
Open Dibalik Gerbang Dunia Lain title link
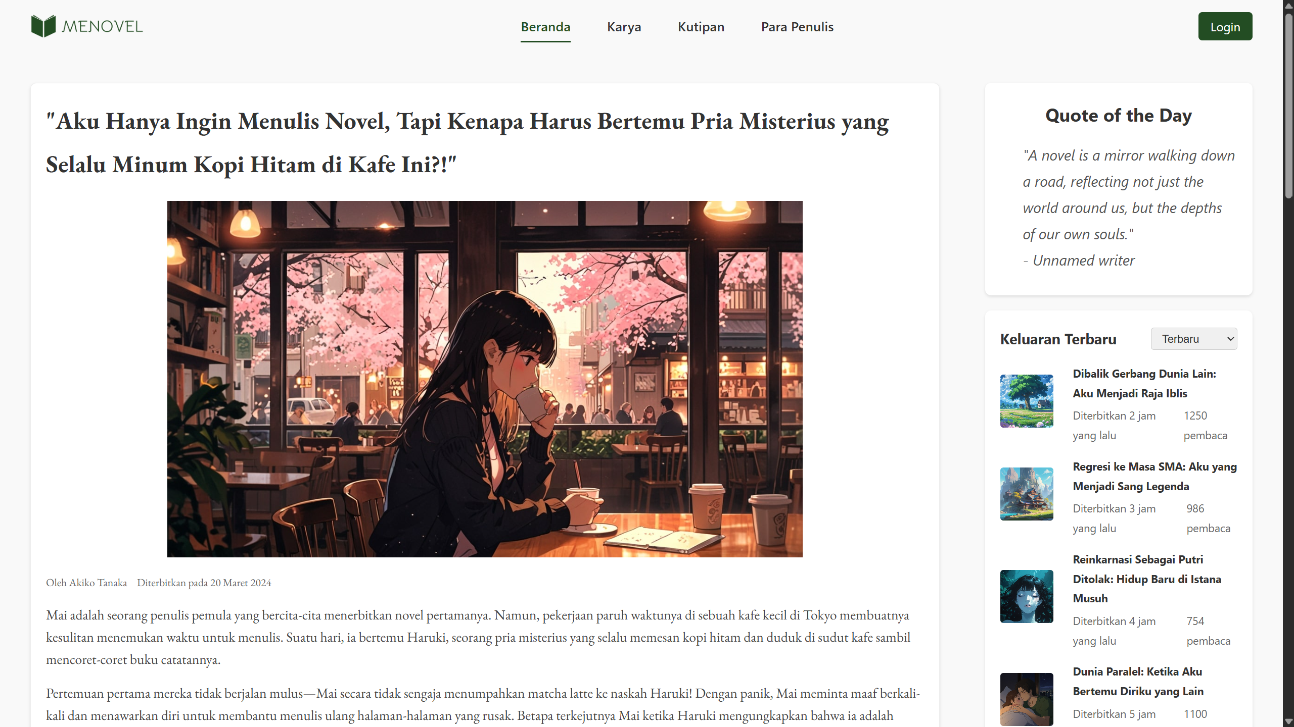click(x=1144, y=383)
